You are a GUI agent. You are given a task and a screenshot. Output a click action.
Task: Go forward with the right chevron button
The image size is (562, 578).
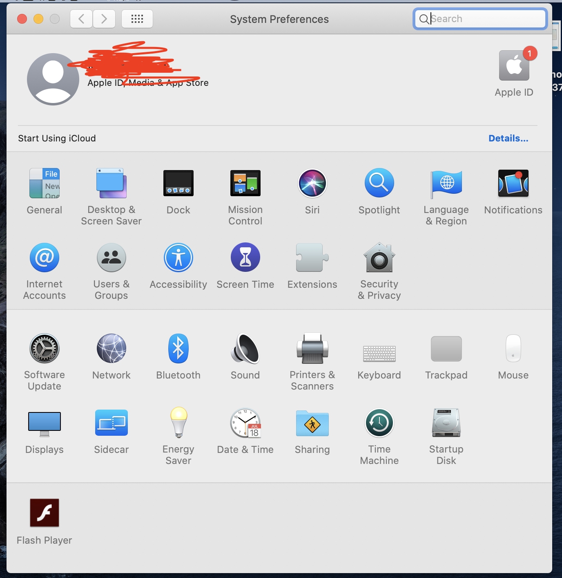104,19
